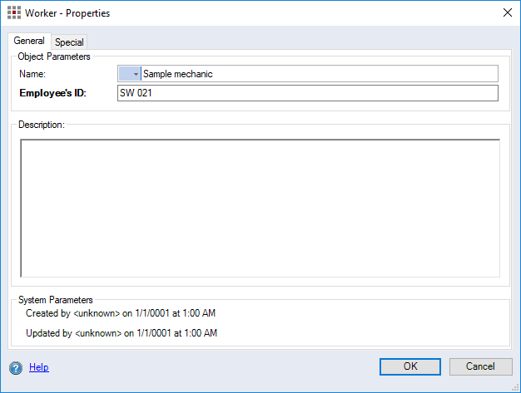Click the Worker window icon in title bar
521x393 pixels.
(x=13, y=13)
